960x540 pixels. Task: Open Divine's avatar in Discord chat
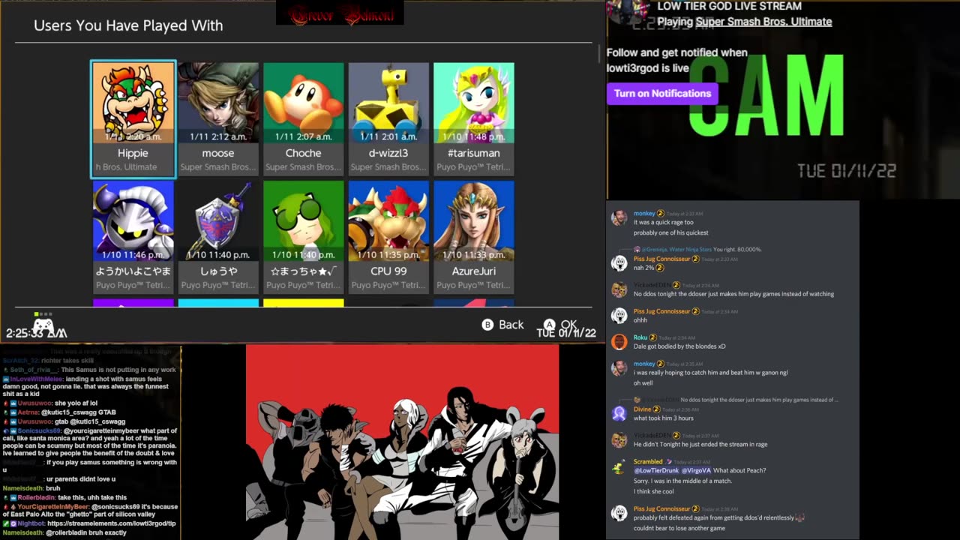tap(619, 414)
